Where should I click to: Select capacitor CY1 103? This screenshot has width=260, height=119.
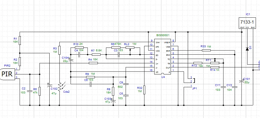click(x=223, y=87)
